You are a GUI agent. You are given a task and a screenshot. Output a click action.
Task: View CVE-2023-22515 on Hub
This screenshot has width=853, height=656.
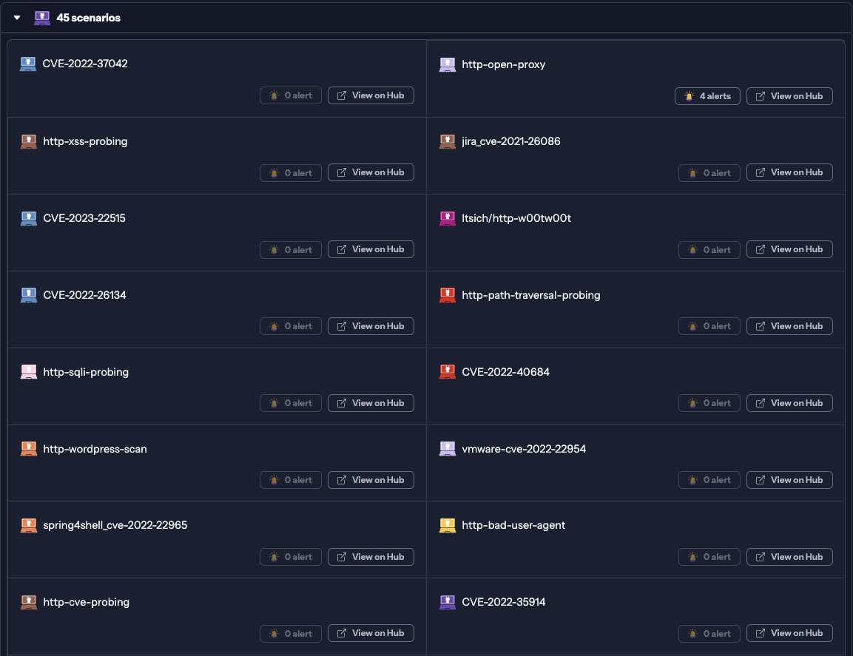point(371,249)
